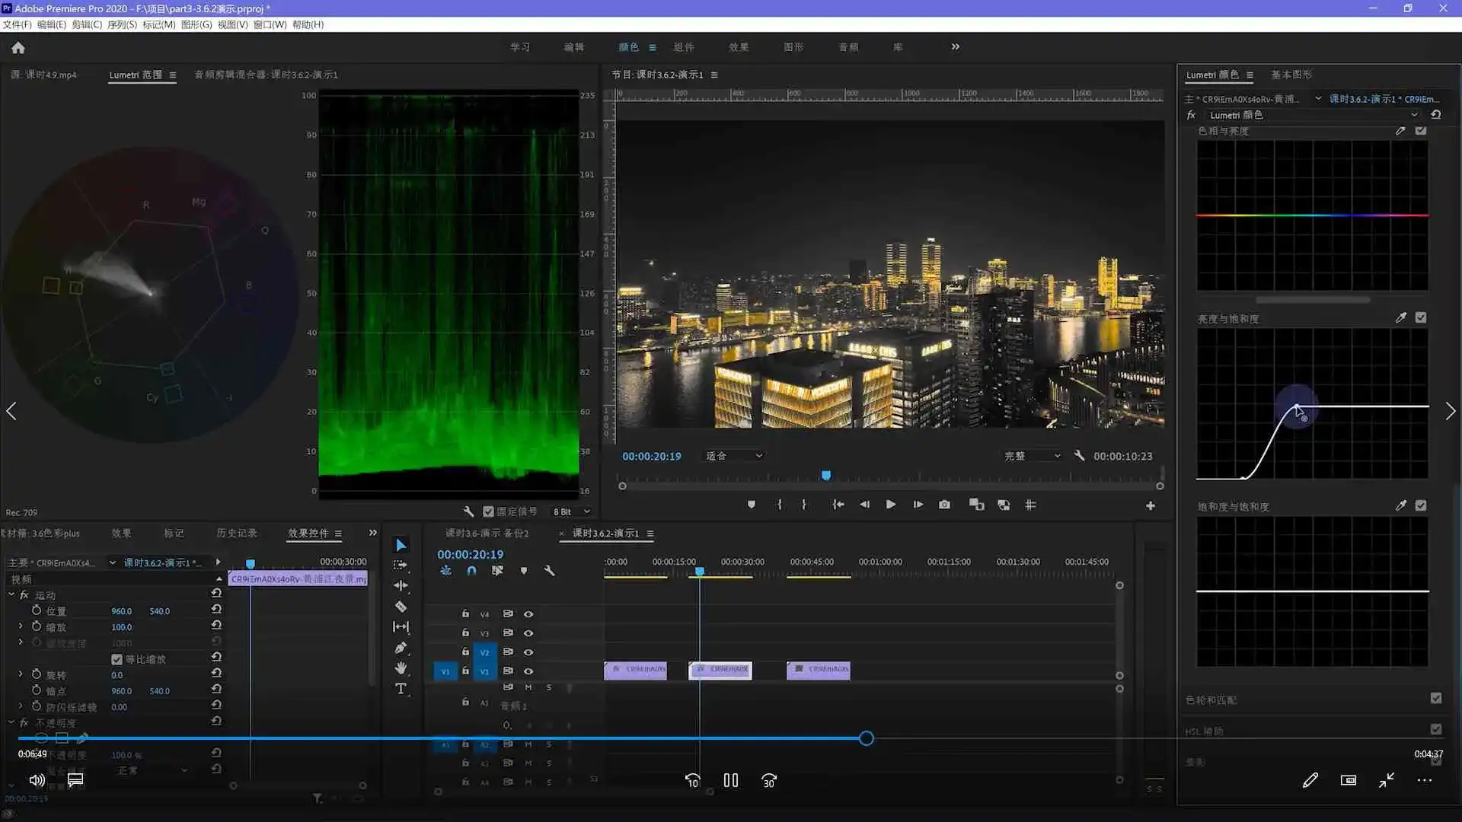Click the Play button in Program monitor
This screenshot has width=1462, height=822.
890,505
